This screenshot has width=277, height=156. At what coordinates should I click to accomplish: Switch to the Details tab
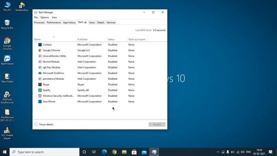tap(101, 23)
